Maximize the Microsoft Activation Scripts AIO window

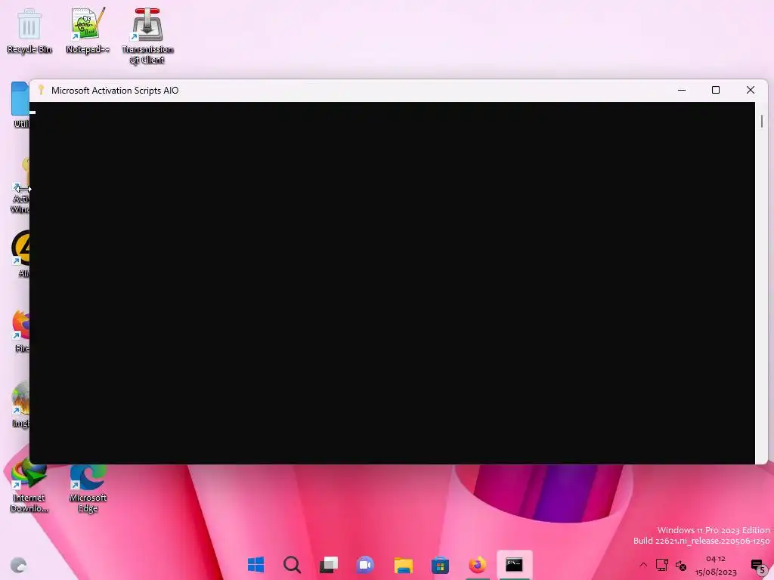[x=716, y=91]
